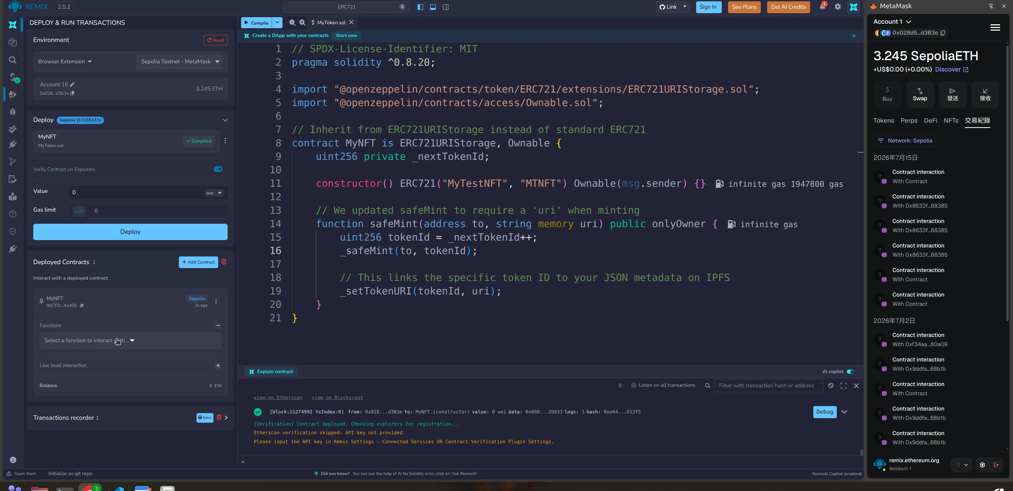
Task: Expand the Transactions recorder arrow
Action: 226,417
